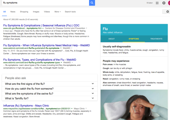This screenshot has height=120, width=170.
Task: Open the notifications bell icon
Action: 164,3
